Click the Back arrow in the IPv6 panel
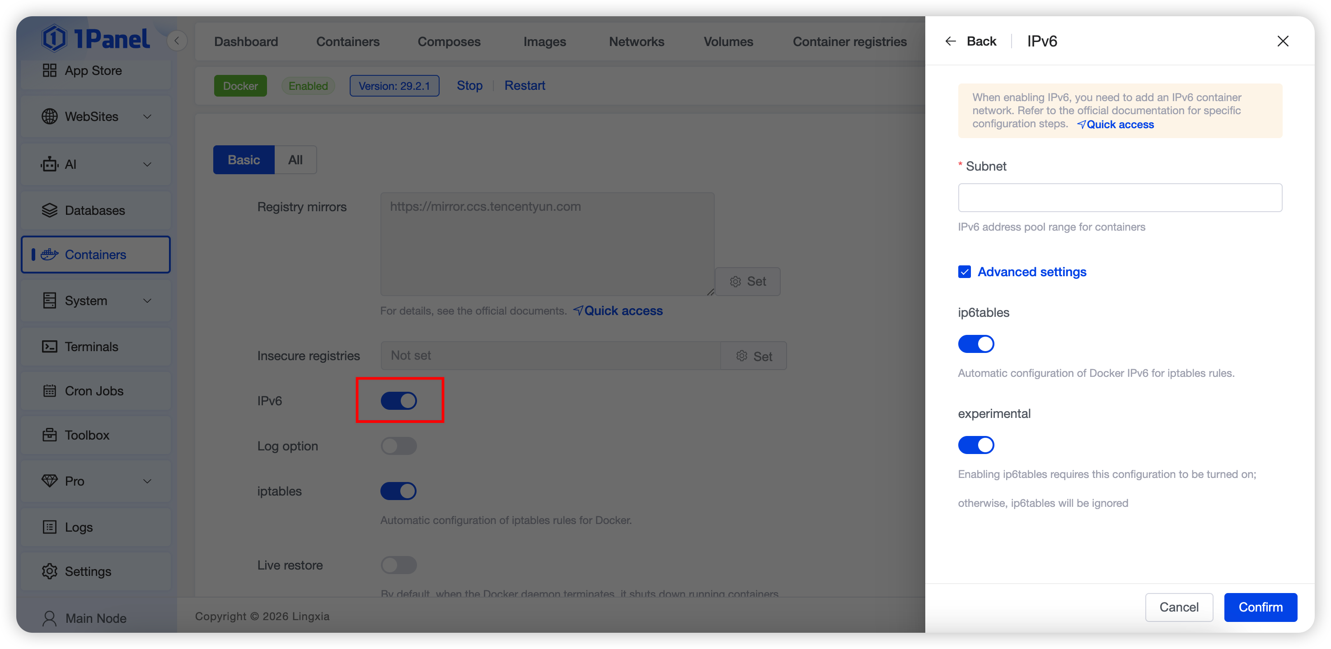The image size is (1331, 649). [x=950, y=42]
